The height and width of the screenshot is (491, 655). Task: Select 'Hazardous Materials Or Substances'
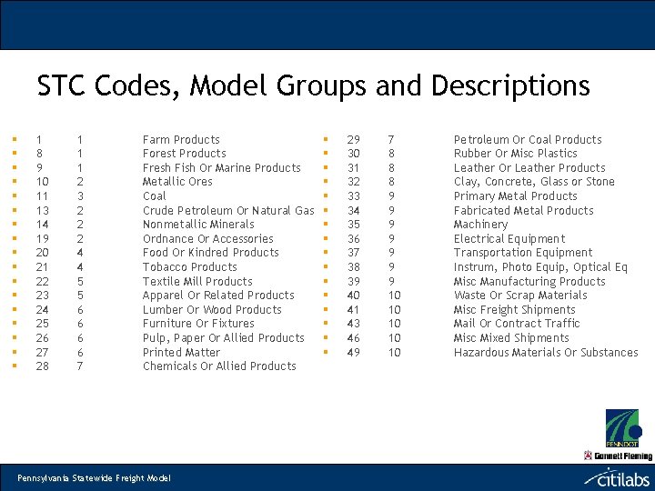[546, 353]
